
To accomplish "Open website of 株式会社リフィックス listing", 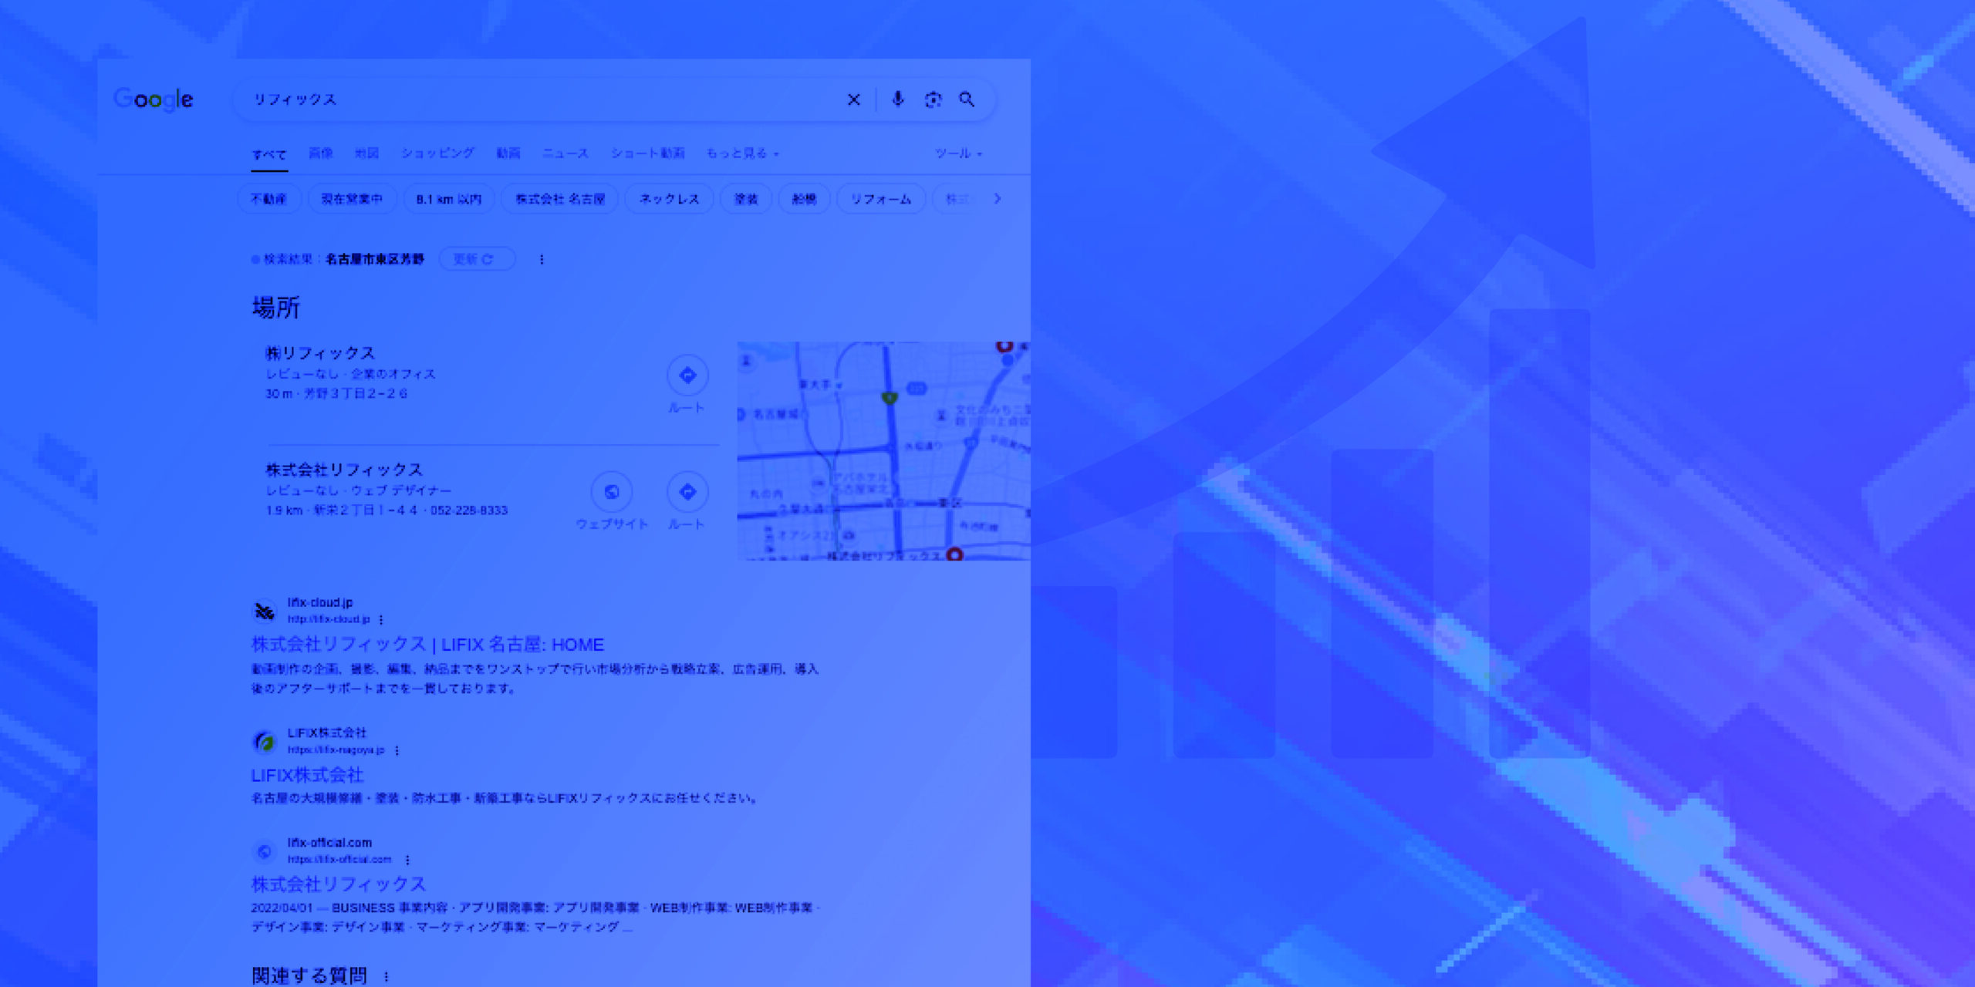I will coord(612,493).
